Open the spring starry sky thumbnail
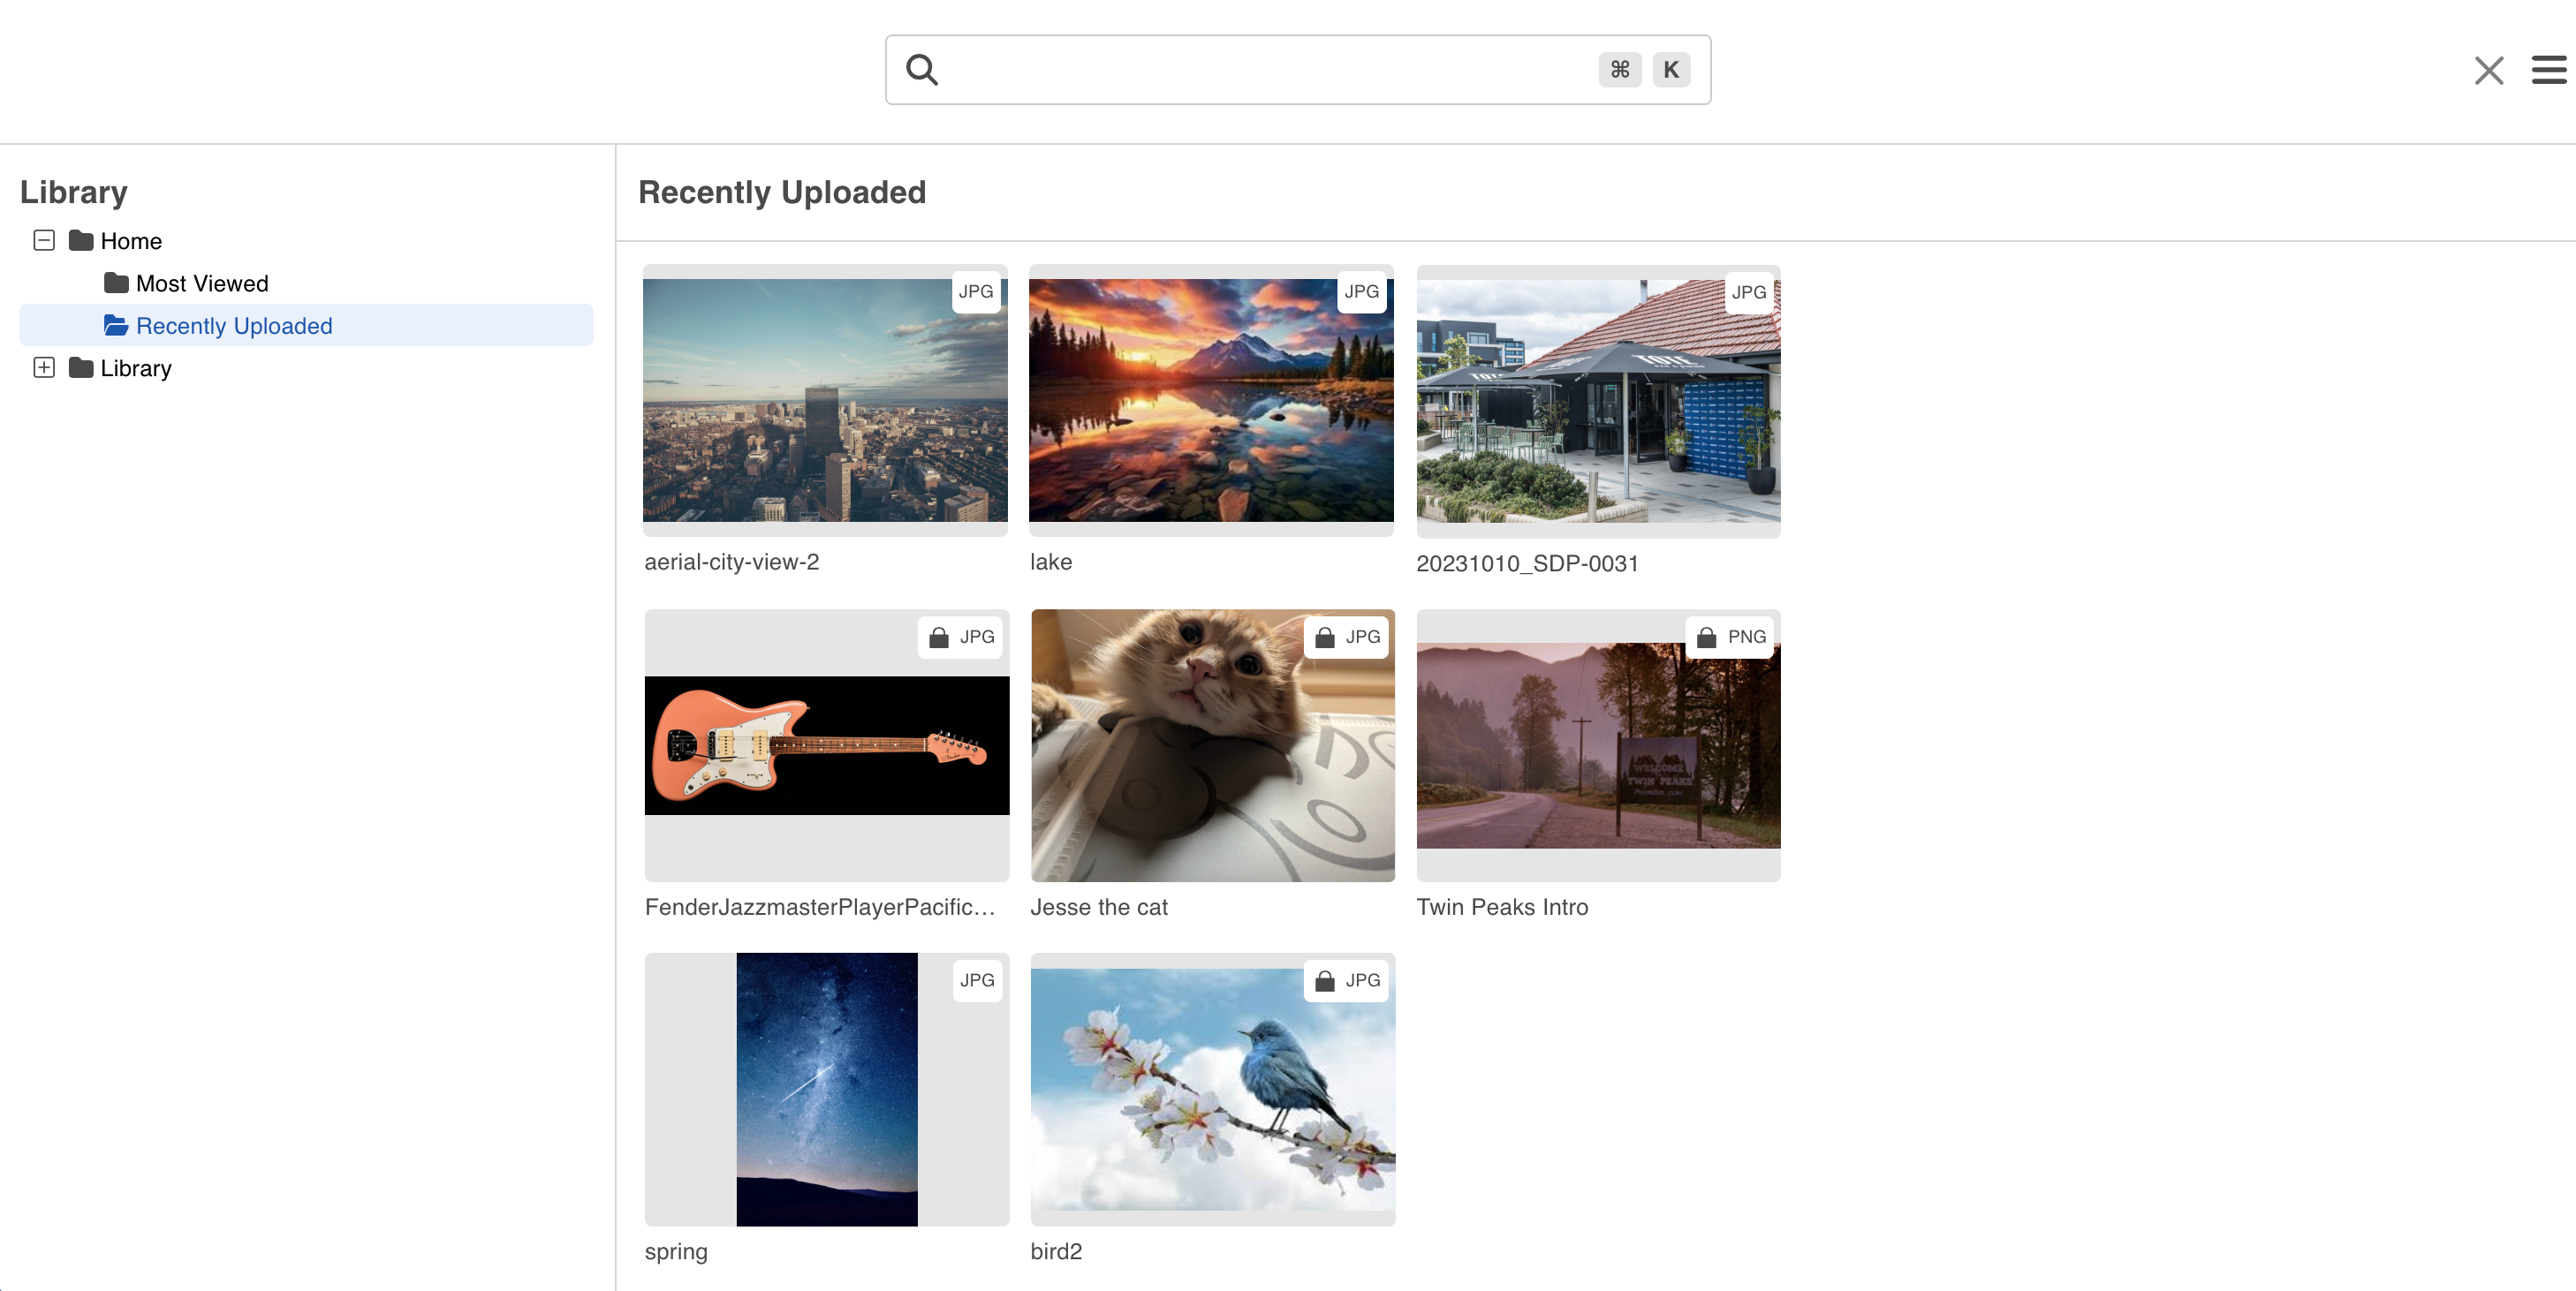 tap(826, 1089)
